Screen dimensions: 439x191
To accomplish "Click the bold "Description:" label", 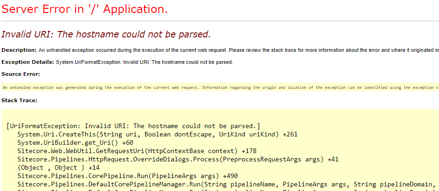I will tap(19, 50).
